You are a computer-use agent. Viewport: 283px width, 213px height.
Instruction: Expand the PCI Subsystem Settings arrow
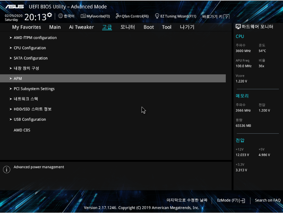(x=11, y=89)
